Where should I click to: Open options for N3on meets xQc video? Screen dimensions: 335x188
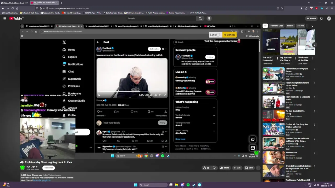pyautogui.click(x=314, y=97)
